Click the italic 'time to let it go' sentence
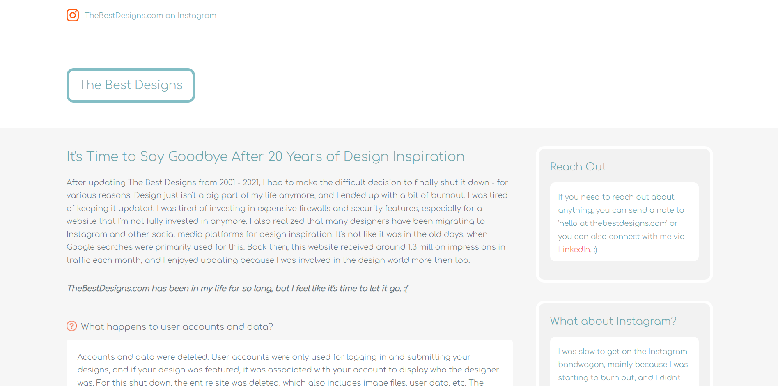The image size is (778, 386). [237, 288]
